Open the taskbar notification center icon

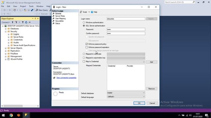pyautogui.click(x=207, y=115)
